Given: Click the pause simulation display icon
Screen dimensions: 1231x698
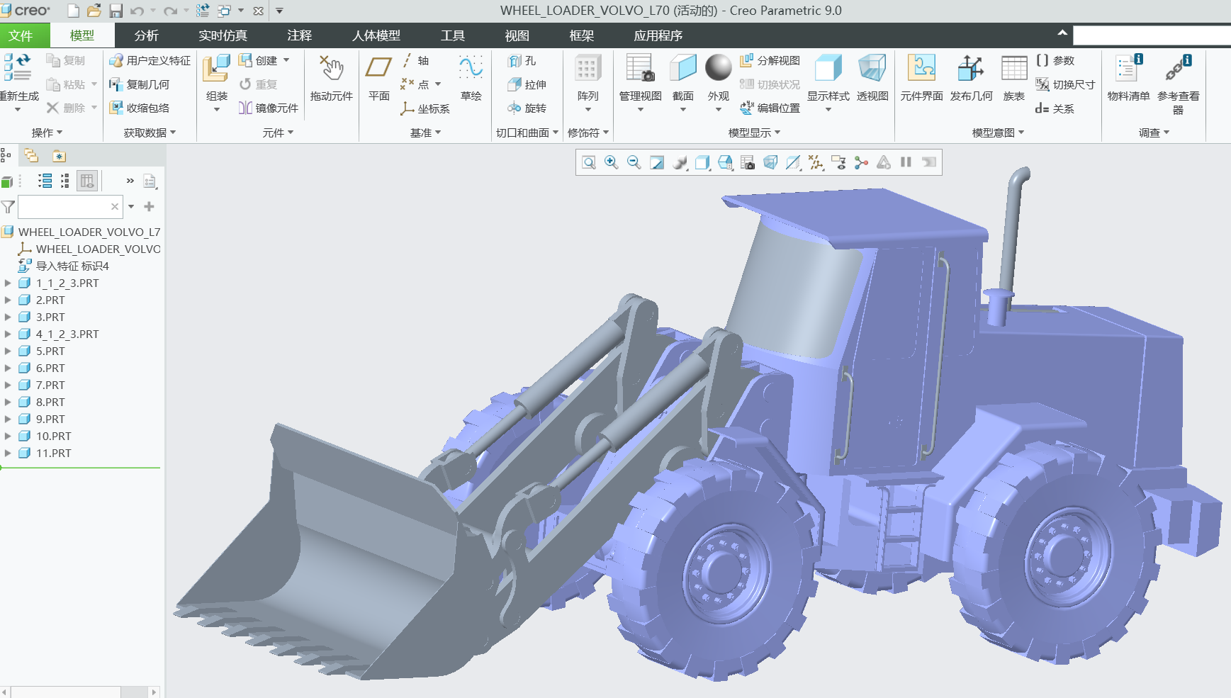Looking at the screenshot, I should pyautogui.click(x=906, y=163).
